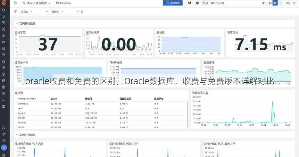Viewport: 299px width, 157px height.
Task: Click the large spike in 物理读写次数 chart
Action: click(273, 112)
